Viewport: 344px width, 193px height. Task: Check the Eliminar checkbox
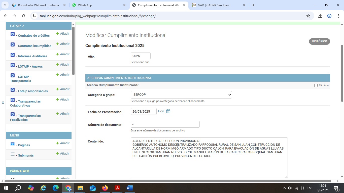click(316, 85)
